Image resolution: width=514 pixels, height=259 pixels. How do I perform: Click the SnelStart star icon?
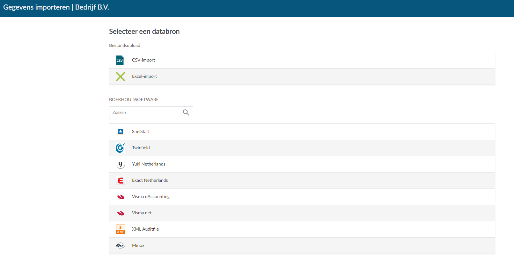point(121,131)
